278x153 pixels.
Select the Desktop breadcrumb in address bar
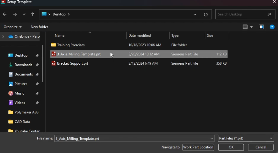coord(59,14)
